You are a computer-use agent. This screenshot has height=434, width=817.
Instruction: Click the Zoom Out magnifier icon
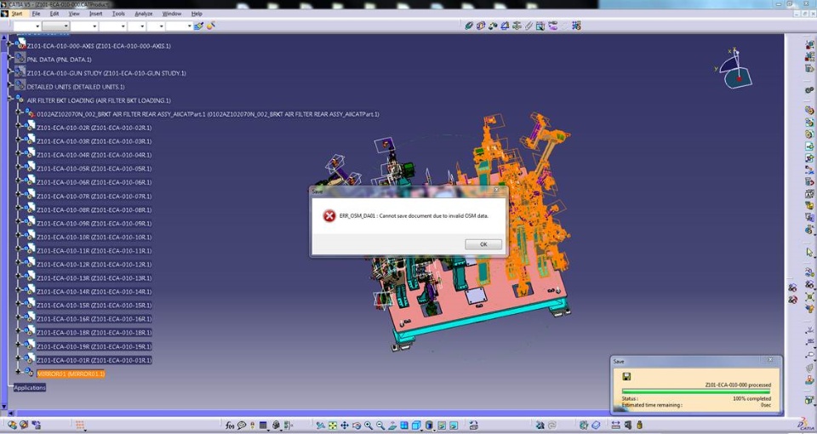pos(380,425)
